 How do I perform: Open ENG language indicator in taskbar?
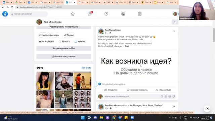[x=186, y=118]
